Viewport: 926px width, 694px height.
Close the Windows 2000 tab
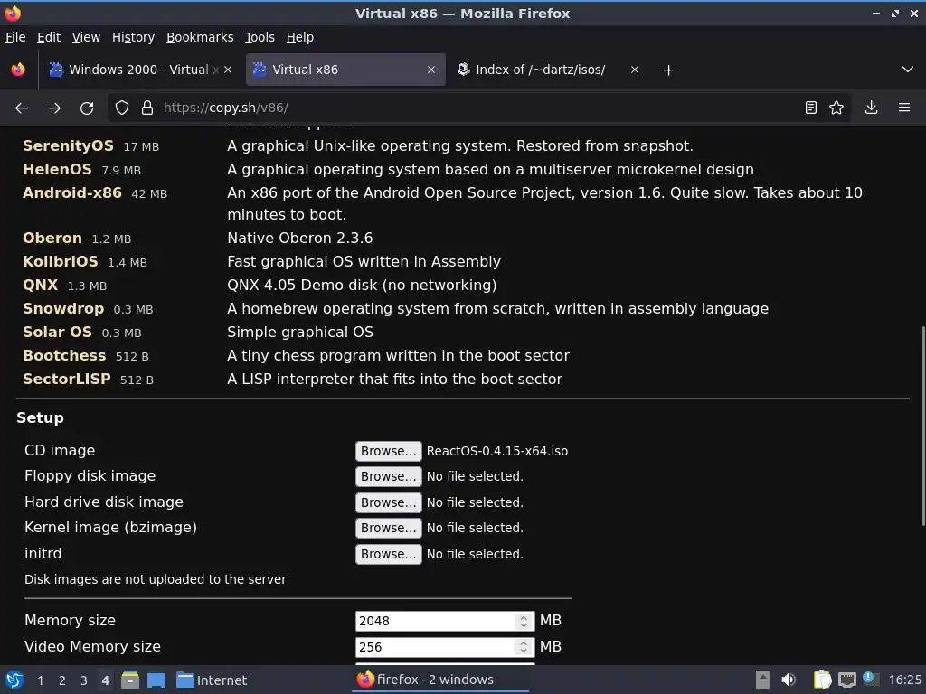pos(228,70)
